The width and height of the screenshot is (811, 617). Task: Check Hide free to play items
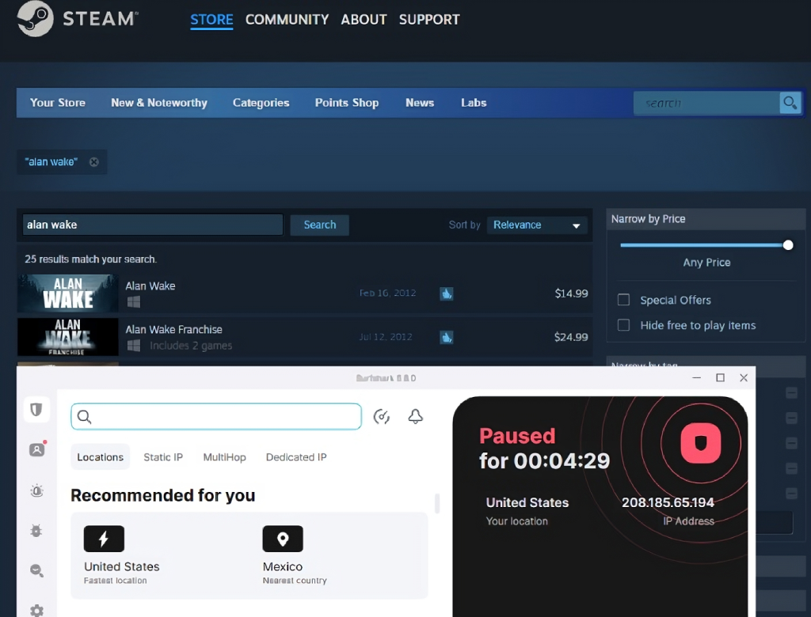pos(624,325)
